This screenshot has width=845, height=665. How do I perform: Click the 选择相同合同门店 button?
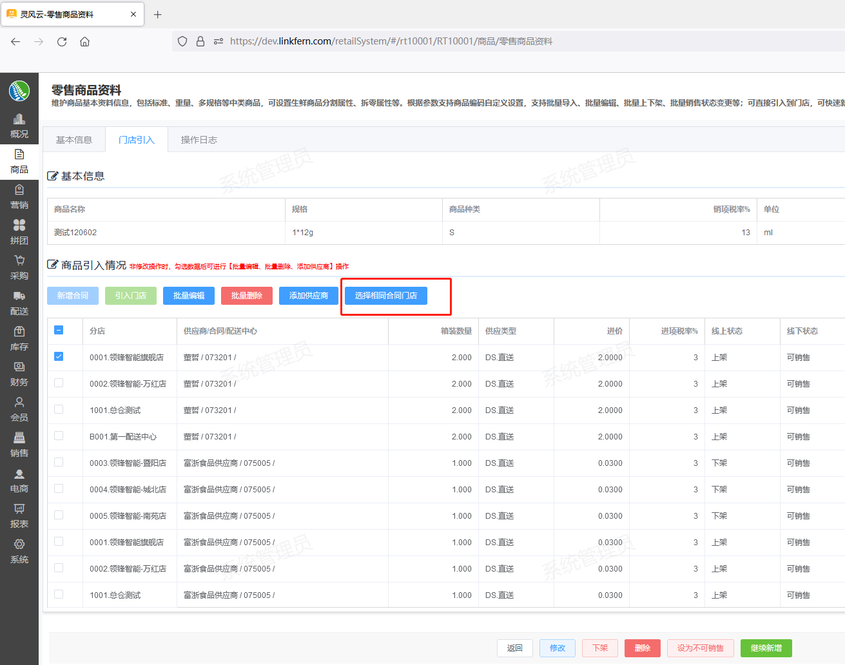[385, 296]
